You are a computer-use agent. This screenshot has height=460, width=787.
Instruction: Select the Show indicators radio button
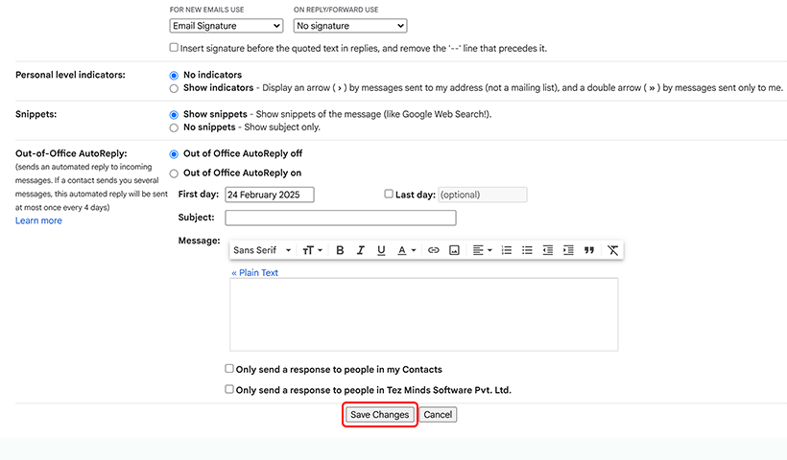tap(174, 89)
